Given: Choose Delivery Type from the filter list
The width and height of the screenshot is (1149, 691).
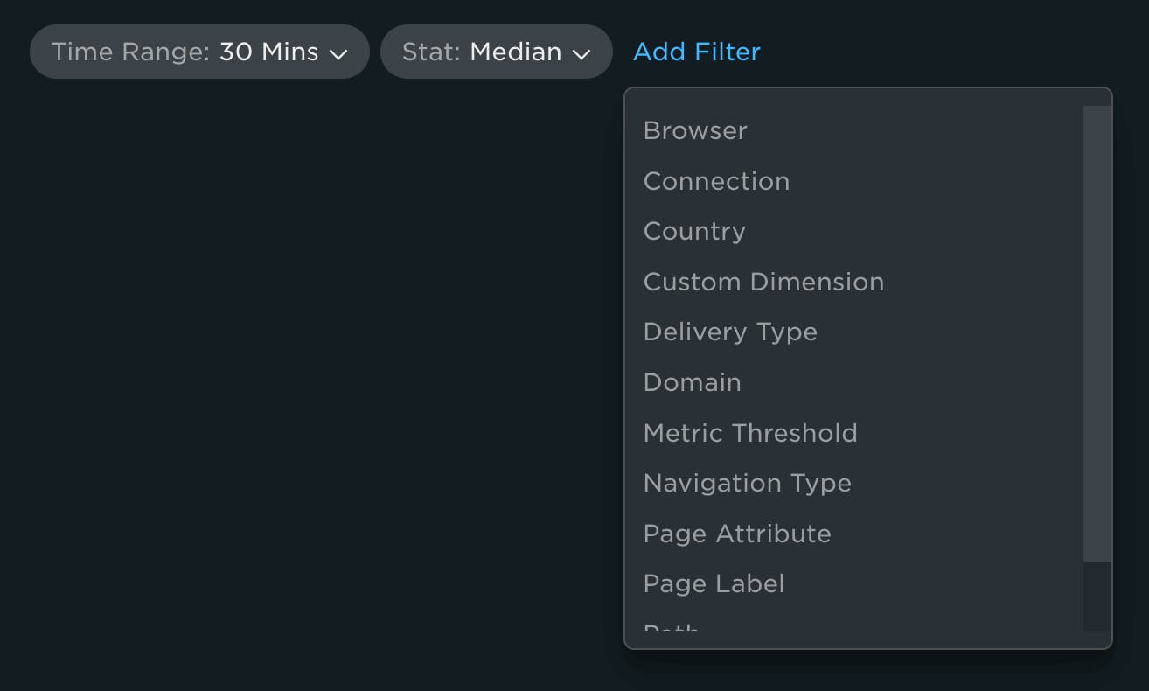Looking at the screenshot, I should click(730, 332).
